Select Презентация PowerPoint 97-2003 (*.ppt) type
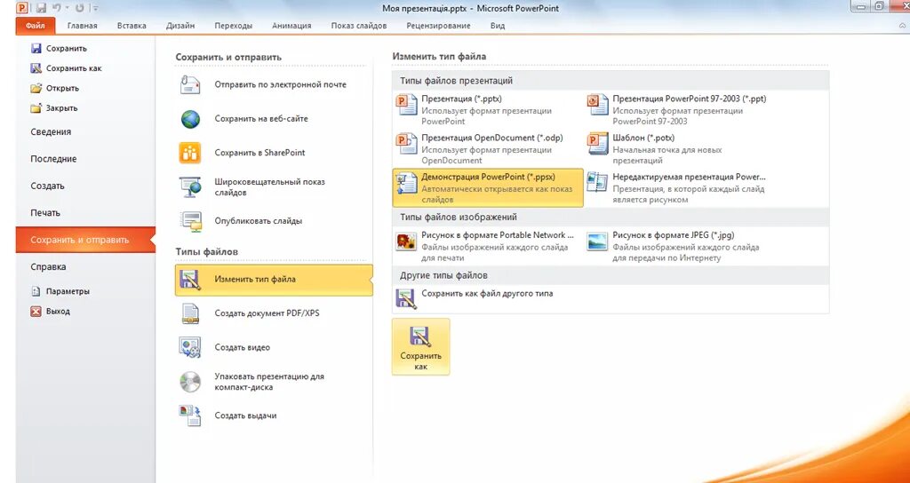 coord(679,109)
